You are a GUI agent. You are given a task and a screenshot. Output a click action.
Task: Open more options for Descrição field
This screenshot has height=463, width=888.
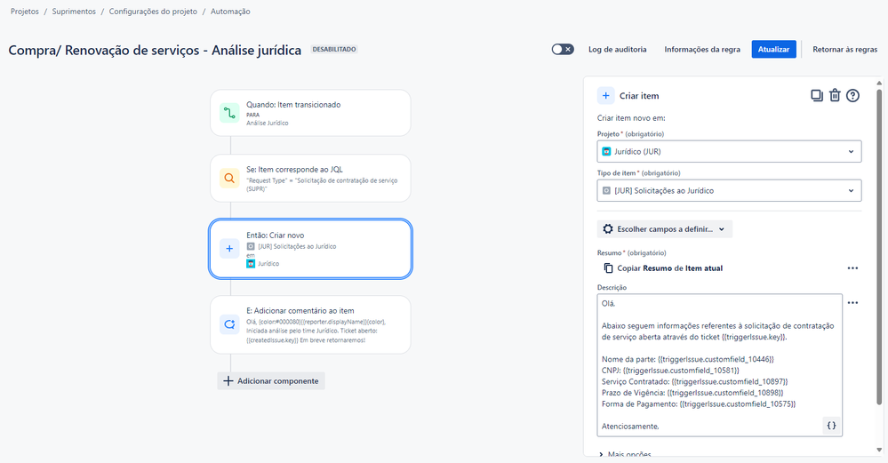(852, 303)
